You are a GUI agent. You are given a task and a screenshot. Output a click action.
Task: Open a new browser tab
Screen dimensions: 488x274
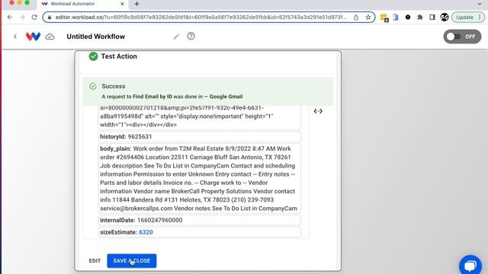pos(137,4)
